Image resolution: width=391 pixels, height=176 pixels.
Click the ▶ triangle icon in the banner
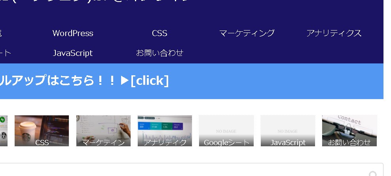(x=125, y=80)
